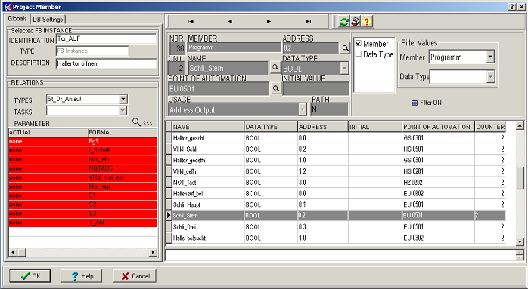The image size is (528, 289).
Task: Switch to the DB Settings tab
Action: [48, 20]
